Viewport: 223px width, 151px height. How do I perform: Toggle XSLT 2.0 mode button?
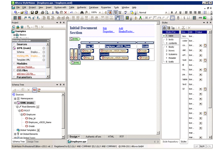[120, 13]
